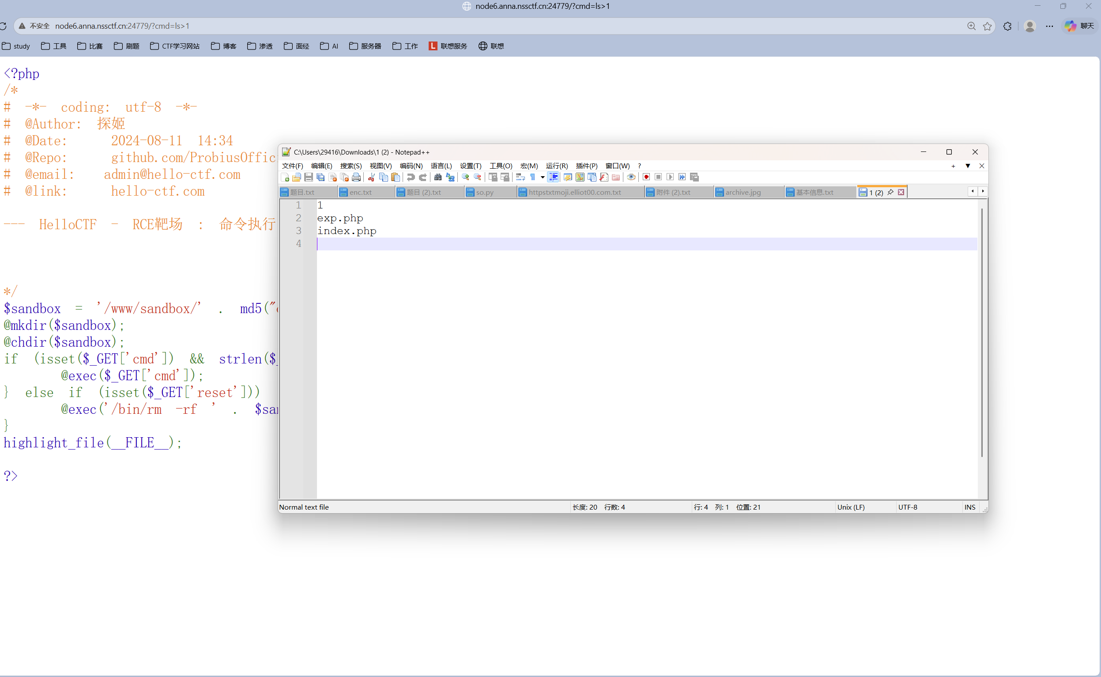This screenshot has width=1101, height=677.
Task: Toggle Show All Characters pilcrow icon
Action: point(532,178)
